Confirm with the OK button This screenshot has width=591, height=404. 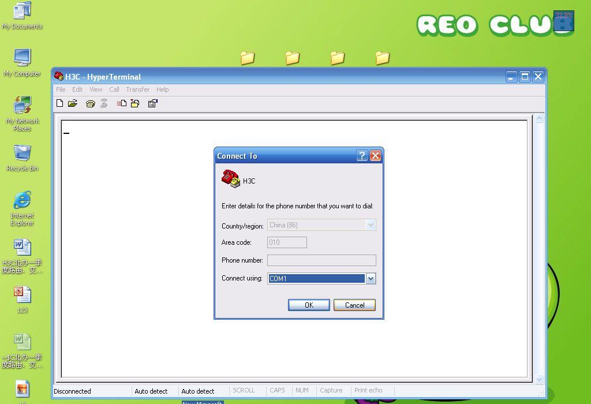309,305
